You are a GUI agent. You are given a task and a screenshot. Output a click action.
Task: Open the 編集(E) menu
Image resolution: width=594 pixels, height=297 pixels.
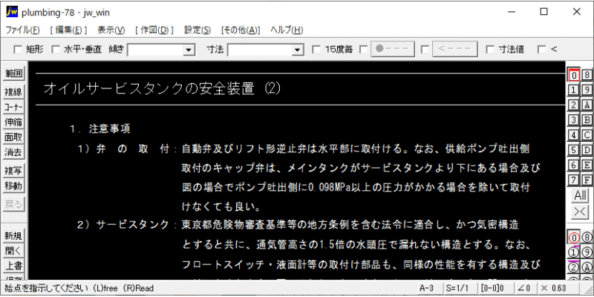[68, 30]
